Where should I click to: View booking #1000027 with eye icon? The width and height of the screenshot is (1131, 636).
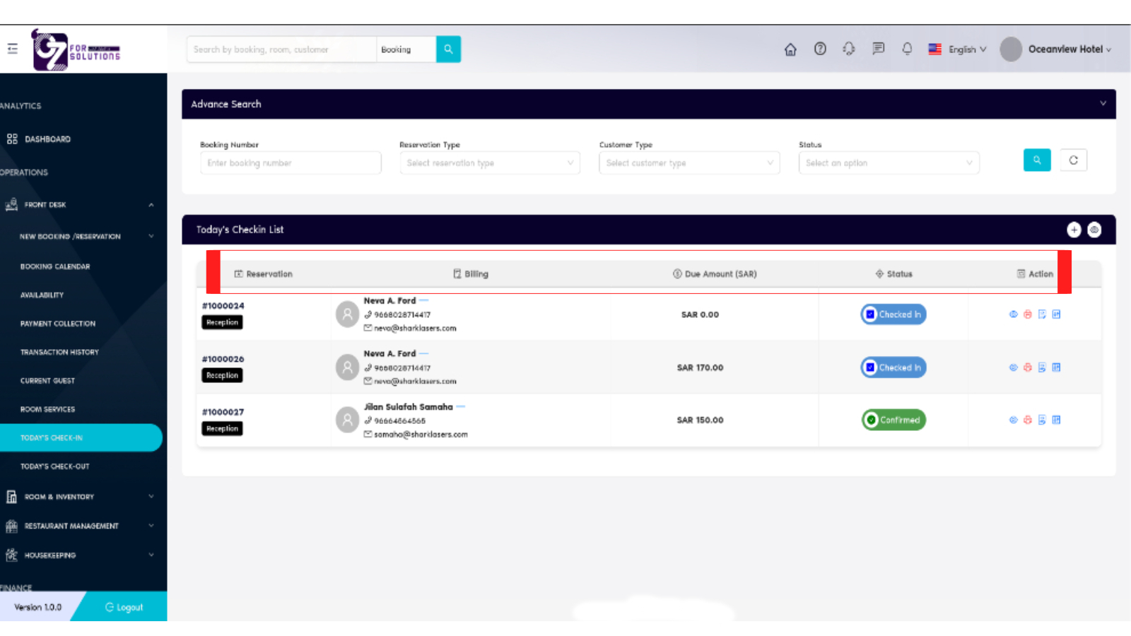pos(1013,420)
